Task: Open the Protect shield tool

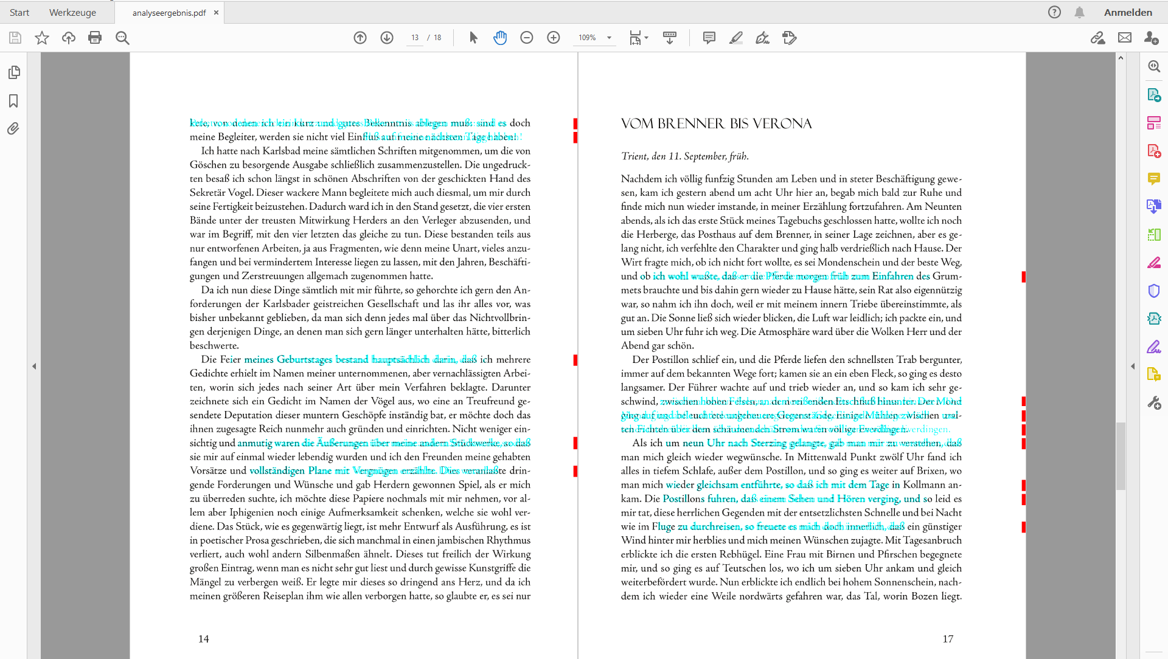Action: [1154, 291]
